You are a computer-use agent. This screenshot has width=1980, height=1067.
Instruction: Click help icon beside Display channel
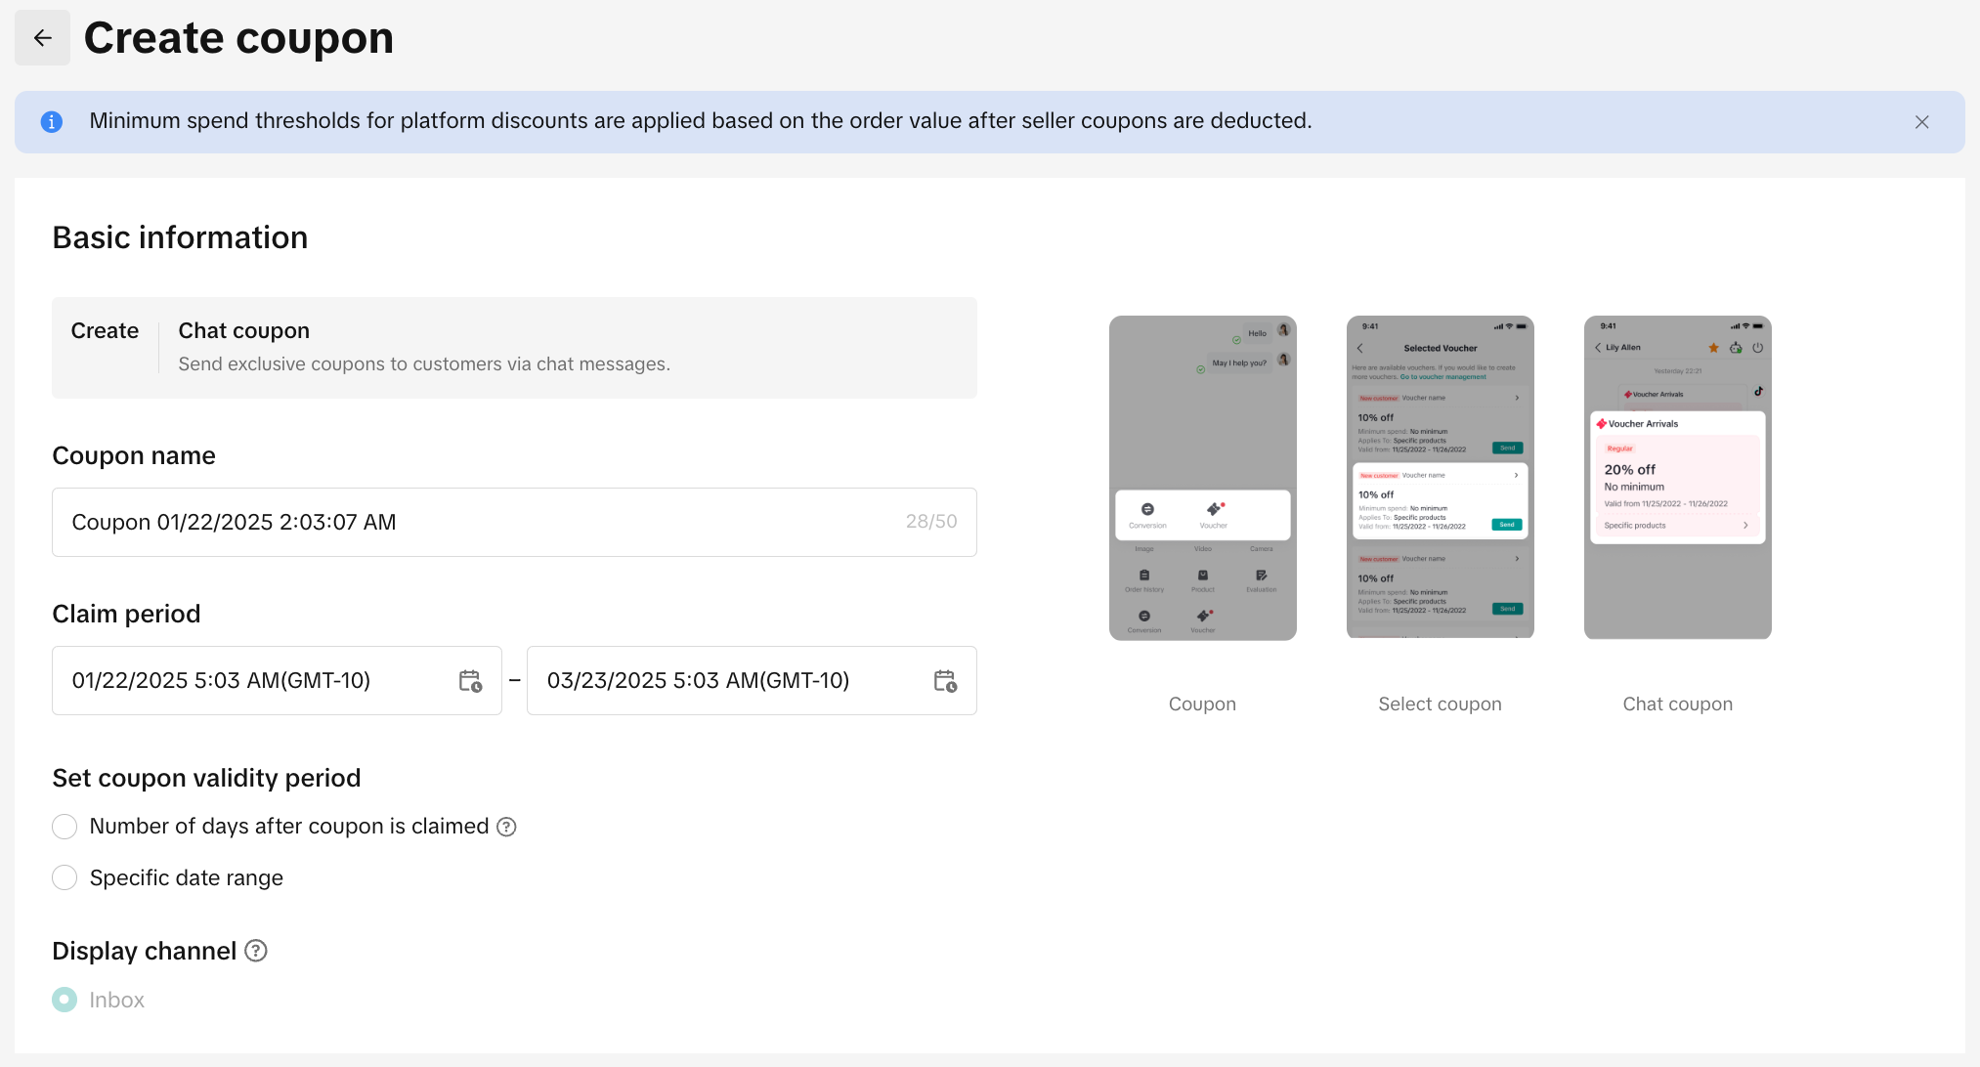[256, 951]
